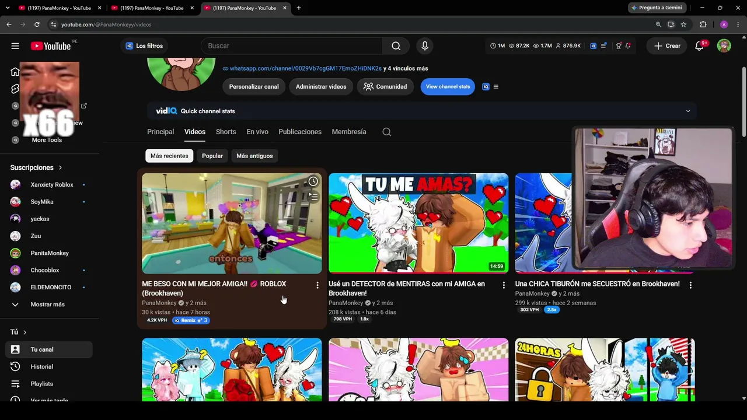Go to Tu canal in sidebar
This screenshot has height=420, width=747.
pyautogui.click(x=49, y=350)
